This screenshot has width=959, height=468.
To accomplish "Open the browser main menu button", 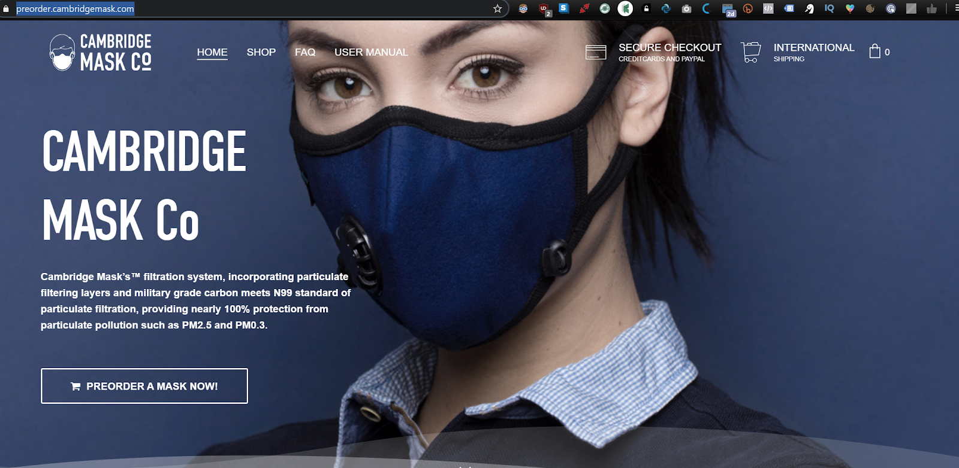I will [x=956, y=8].
